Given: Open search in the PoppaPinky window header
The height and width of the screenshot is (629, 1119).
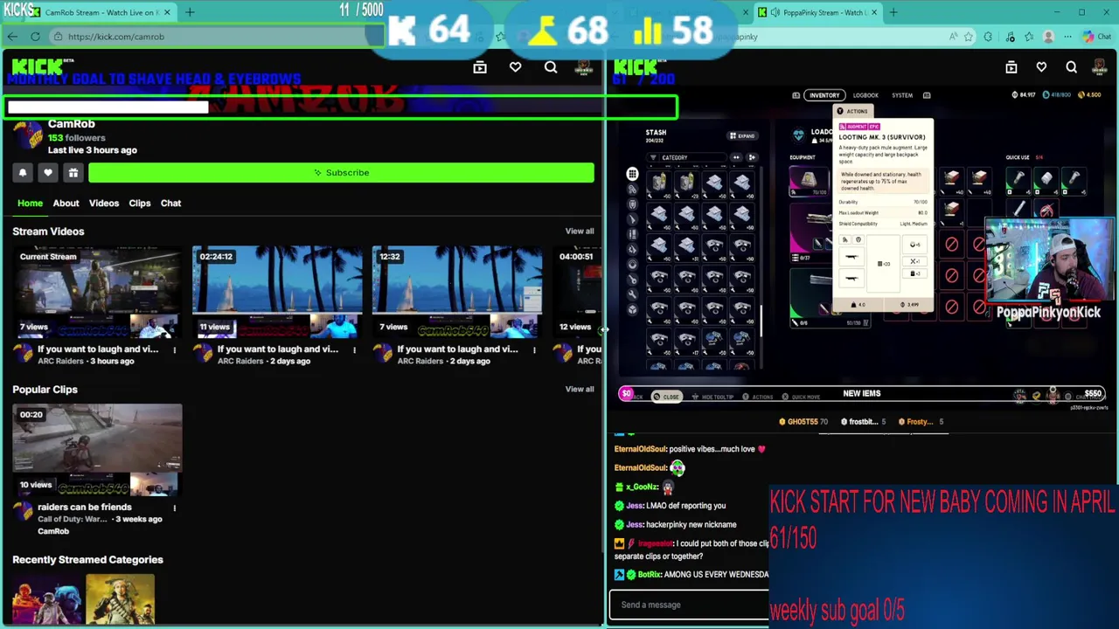Looking at the screenshot, I should (1071, 67).
